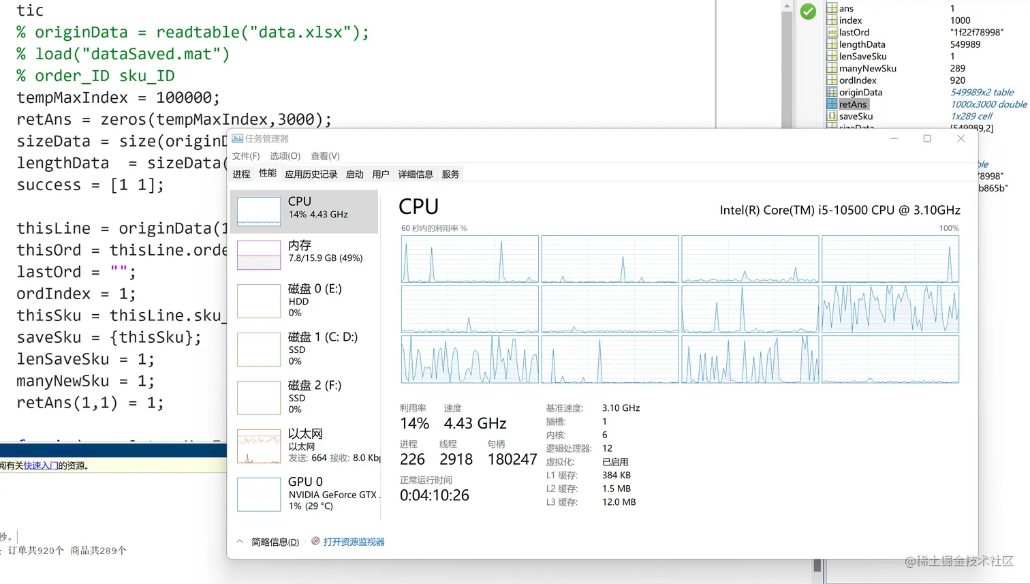Click the retAns variable icon
This screenshot has width=1030, height=584.
point(832,104)
